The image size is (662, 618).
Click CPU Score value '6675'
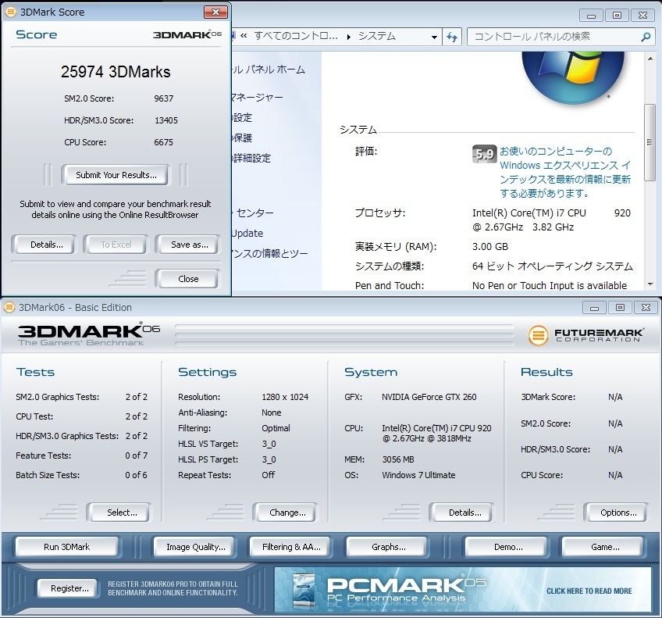pos(163,142)
